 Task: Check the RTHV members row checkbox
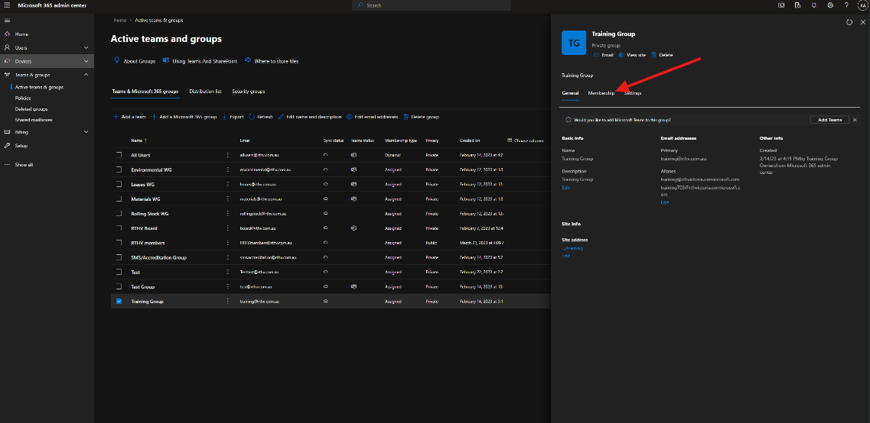point(119,243)
